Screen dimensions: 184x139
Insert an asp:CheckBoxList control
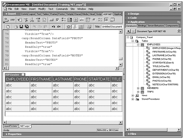pos(64,20)
